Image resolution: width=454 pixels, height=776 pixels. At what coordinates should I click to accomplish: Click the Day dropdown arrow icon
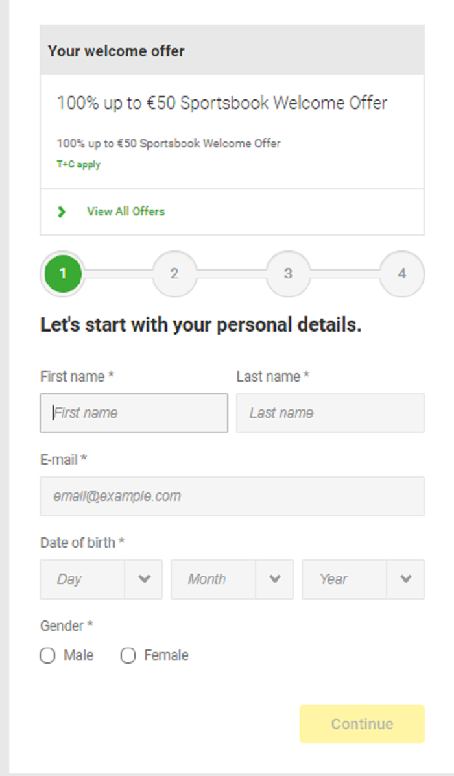coord(145,579)
